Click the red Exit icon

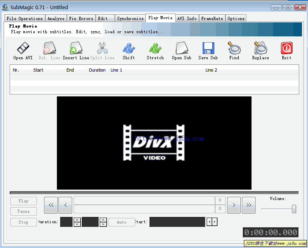click(x=287, y=48)
